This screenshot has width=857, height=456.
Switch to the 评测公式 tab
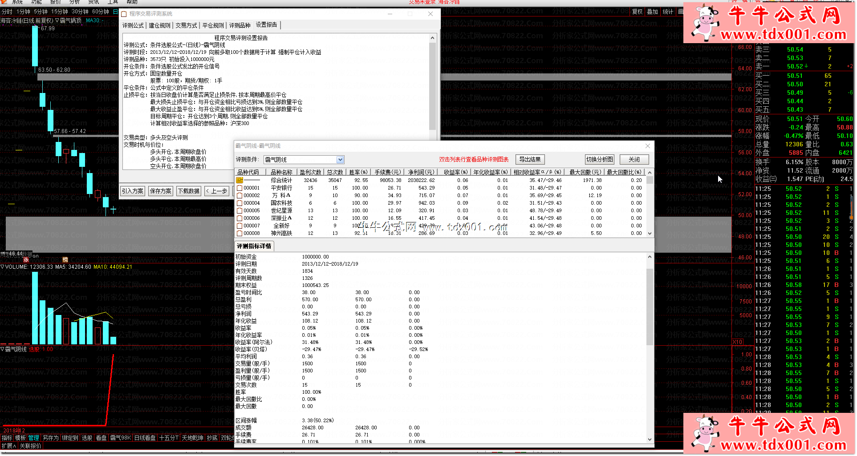(x=133, y=25)
